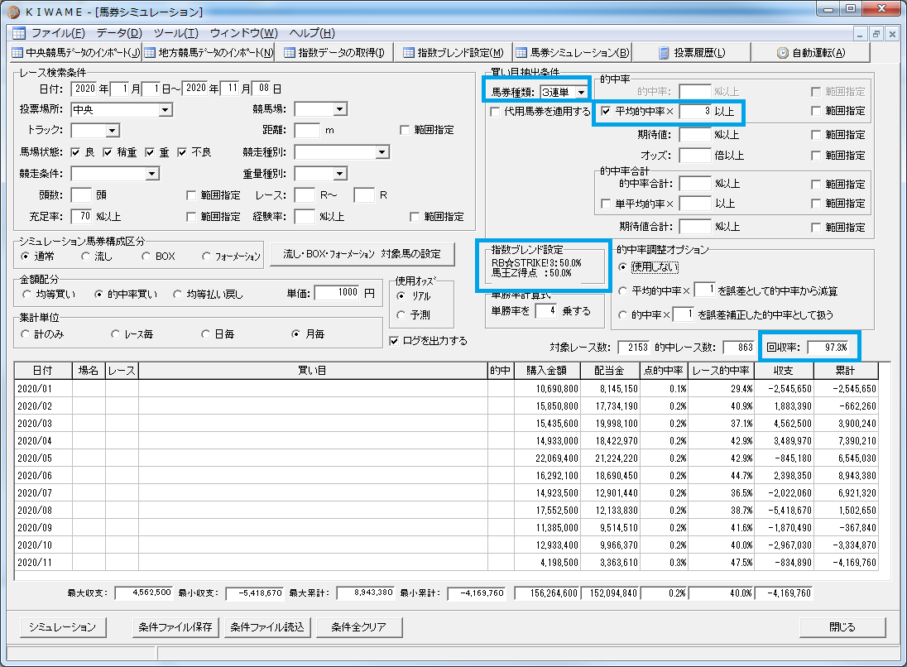Uncheck the 平均的中率× checkbox
907x667 pixels.
coord(606,111)
